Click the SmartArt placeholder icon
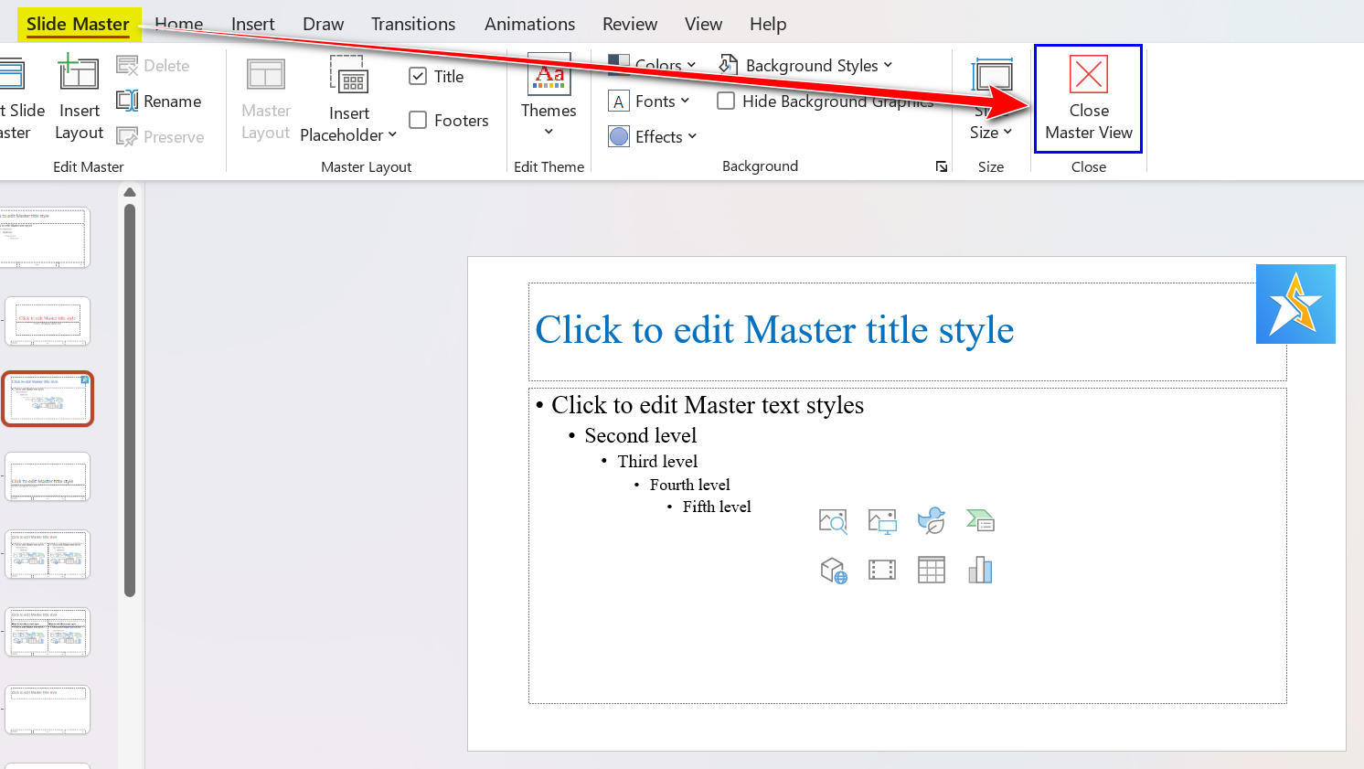1364x769 pixels. coord(980,521)
